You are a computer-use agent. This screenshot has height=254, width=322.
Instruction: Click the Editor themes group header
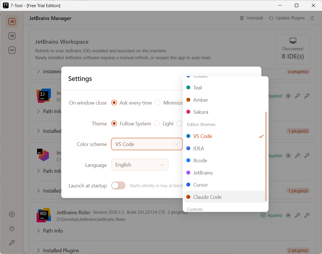click(x=201, y=124)
